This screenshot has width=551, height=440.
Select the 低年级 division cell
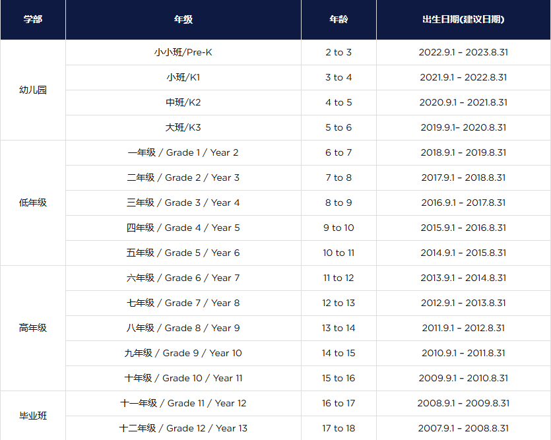32,203
